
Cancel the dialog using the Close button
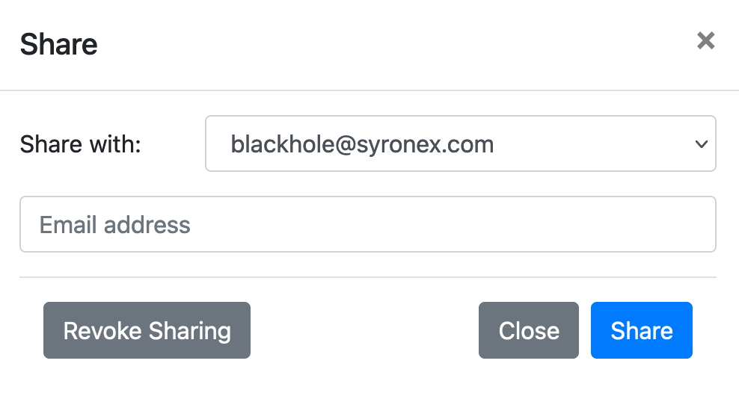[528, 330]
